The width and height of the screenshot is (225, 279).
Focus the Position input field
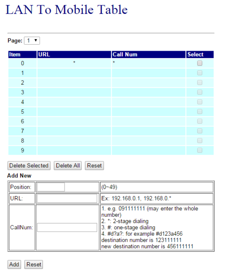point(51,187)
